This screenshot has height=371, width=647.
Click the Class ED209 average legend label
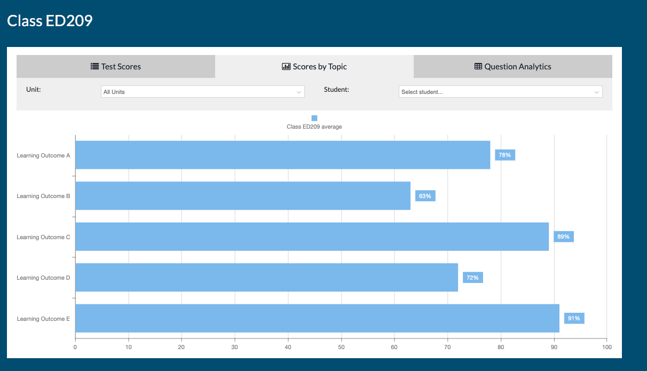(314, 127)
